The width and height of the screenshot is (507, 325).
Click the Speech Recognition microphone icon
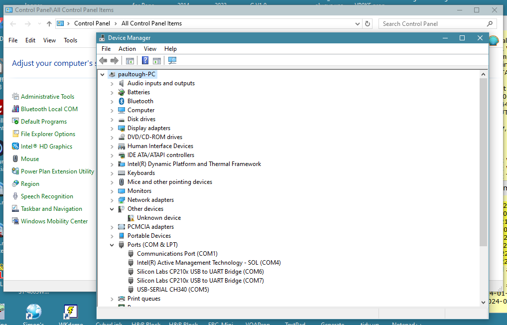click(15, 196)
